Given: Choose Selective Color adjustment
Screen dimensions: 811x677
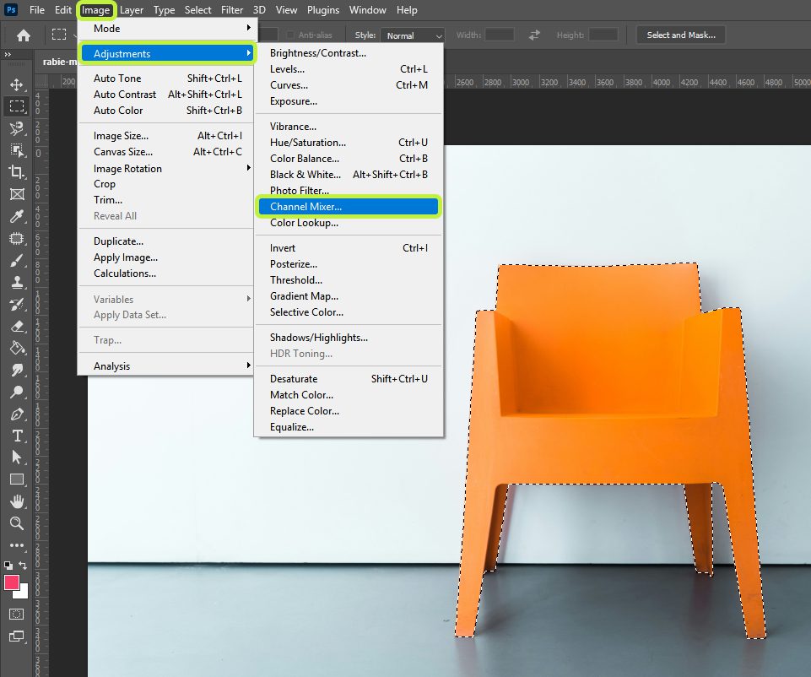Looking at the screenshot, I should (349, 311).
